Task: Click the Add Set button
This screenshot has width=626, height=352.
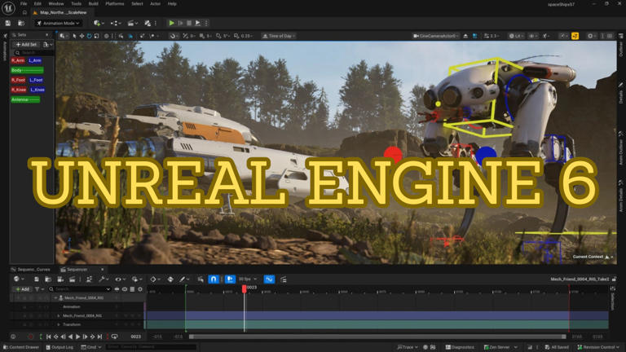Action: 27,44
